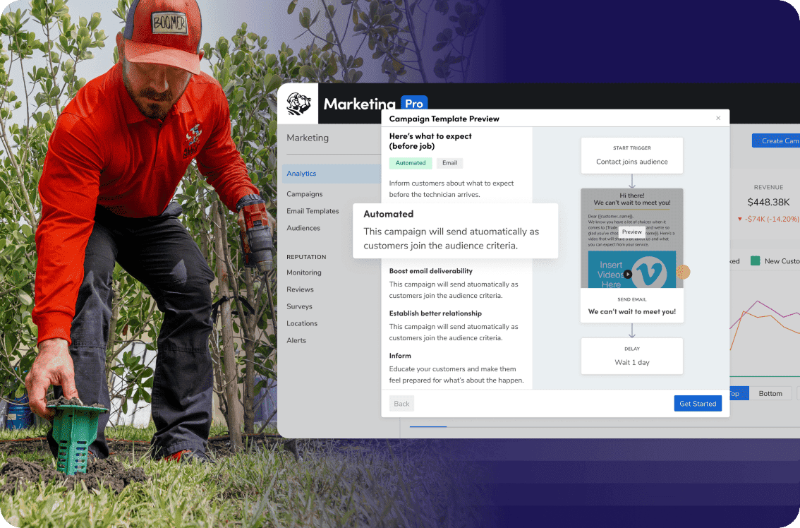Click the Get Started button
800x528 pixels.
coord(698,403)
